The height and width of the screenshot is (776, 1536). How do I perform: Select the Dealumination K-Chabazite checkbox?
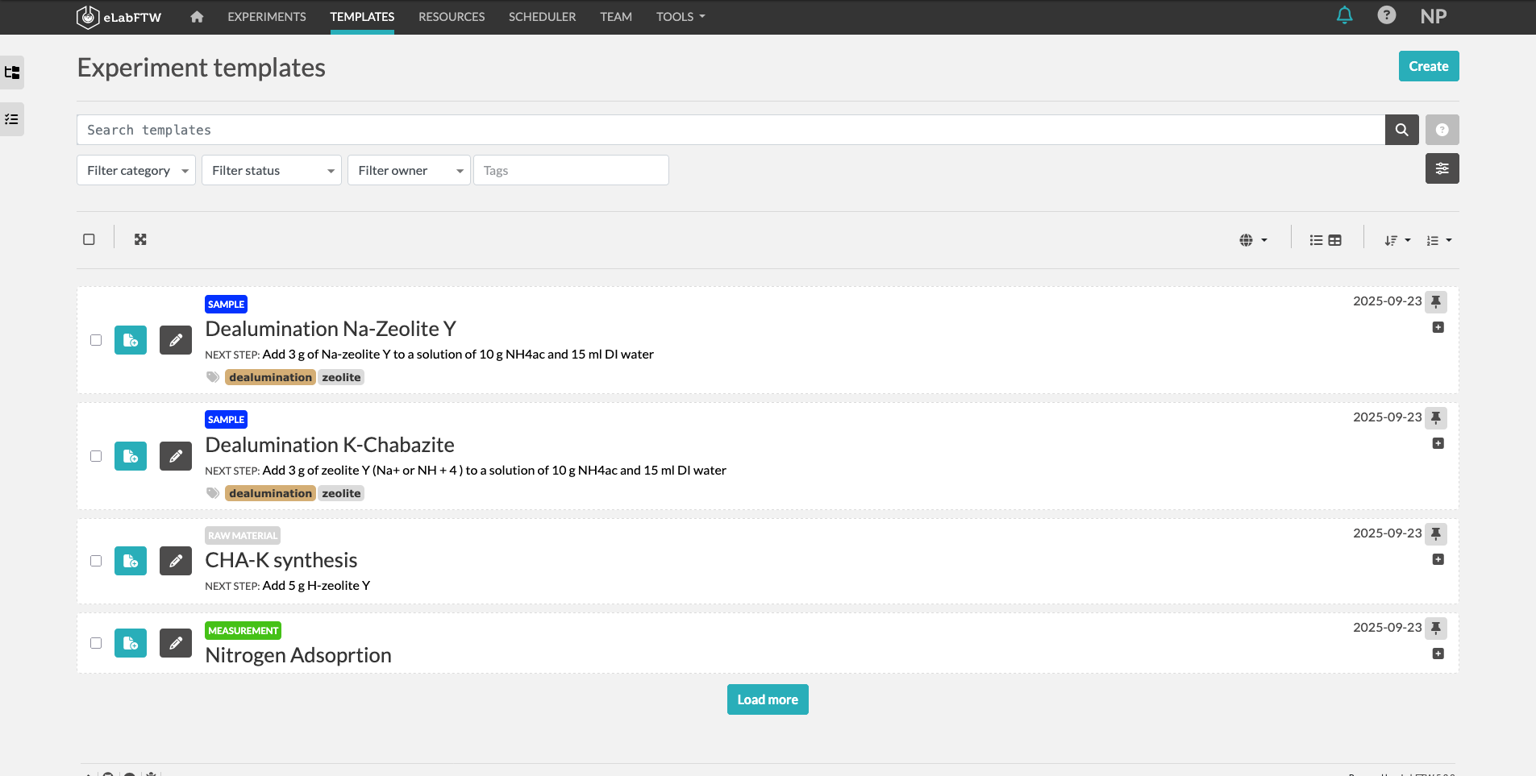[95, 455]
